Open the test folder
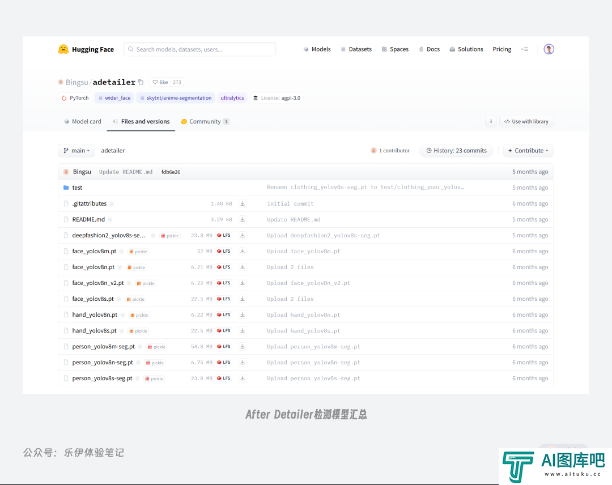The height and width of the screenshot is (485, 612). pyautogui.click(x=77, y=188)
